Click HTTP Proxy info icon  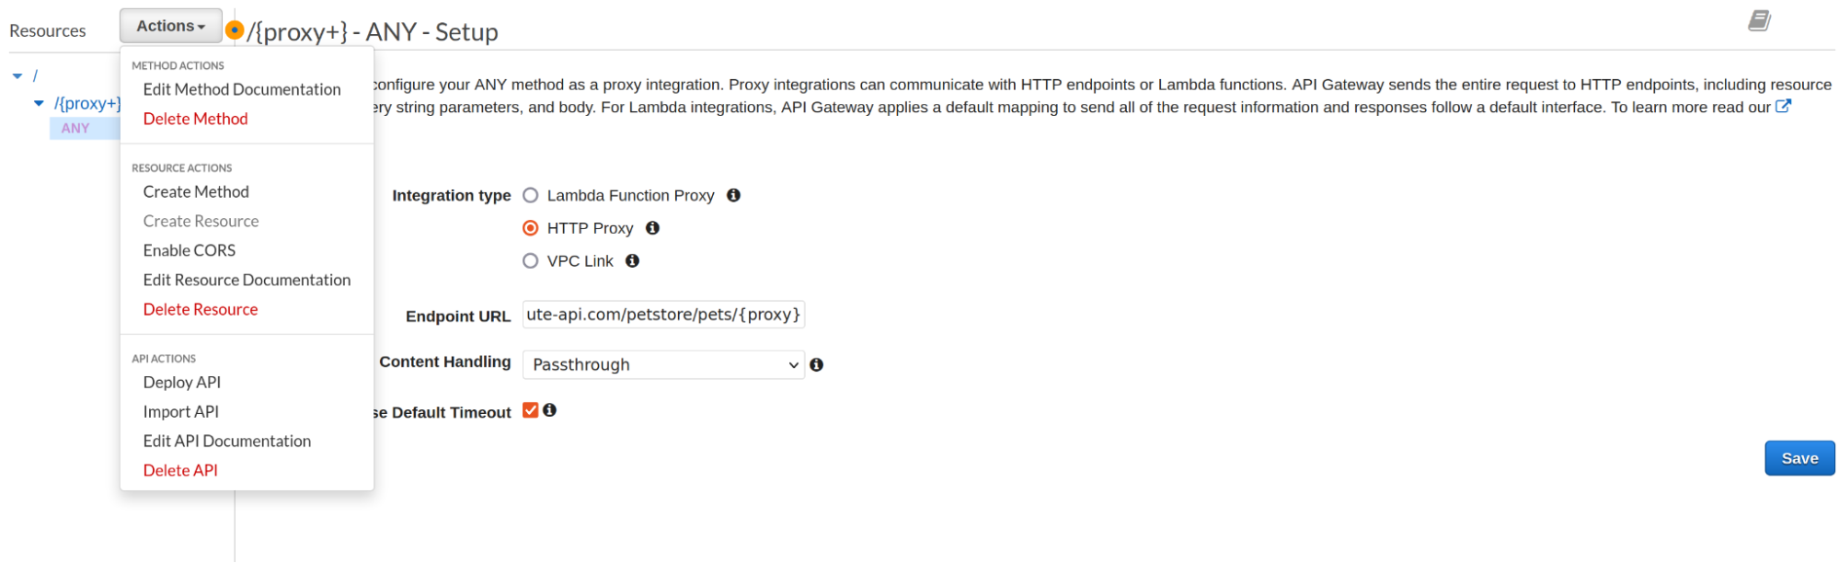[652, 228]
